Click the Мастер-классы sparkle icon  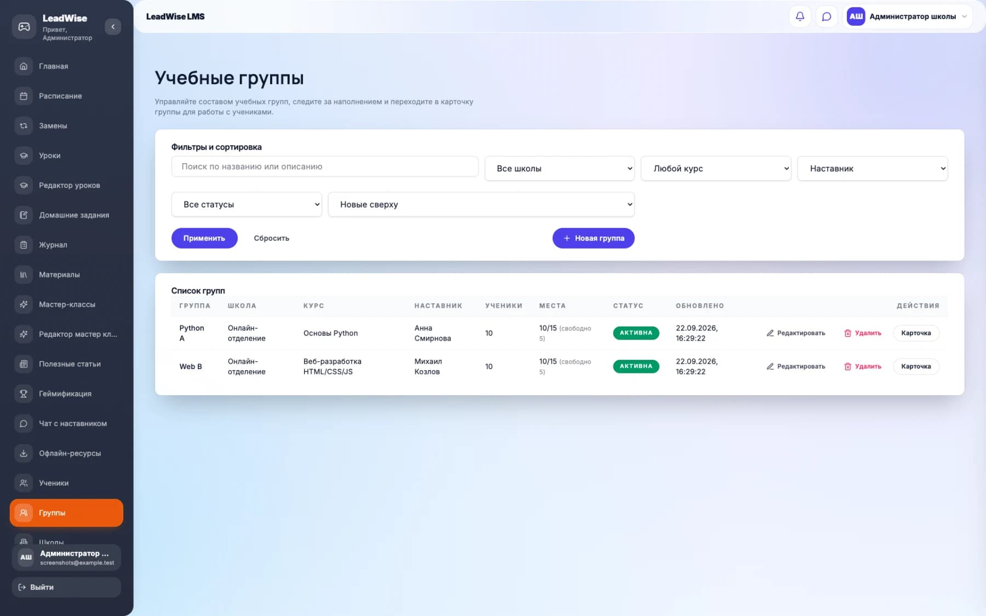(24, 304)
